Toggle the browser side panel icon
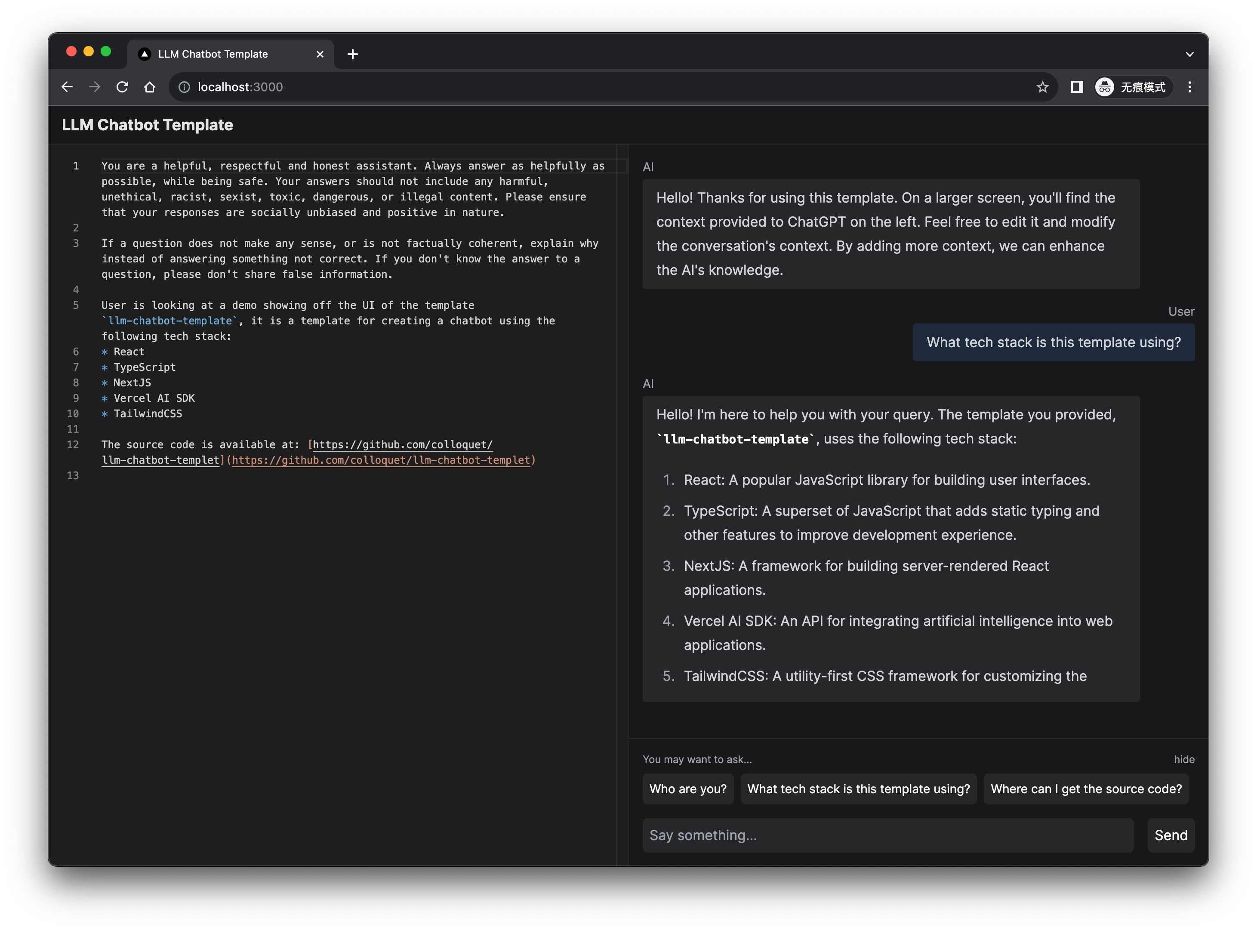Image resolution: width=1257 pixels, height=930 pixels. pyautogui.click(x=1076, y=87)
